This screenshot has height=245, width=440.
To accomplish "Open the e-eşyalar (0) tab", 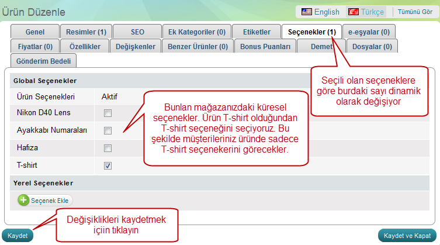I will (369, 32).
